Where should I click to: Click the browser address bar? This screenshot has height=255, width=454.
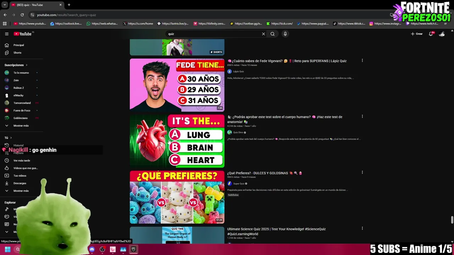[x=209, y=15]
